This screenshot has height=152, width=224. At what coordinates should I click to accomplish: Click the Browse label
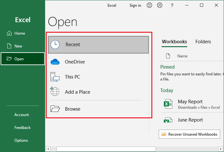tap(73, 109)
